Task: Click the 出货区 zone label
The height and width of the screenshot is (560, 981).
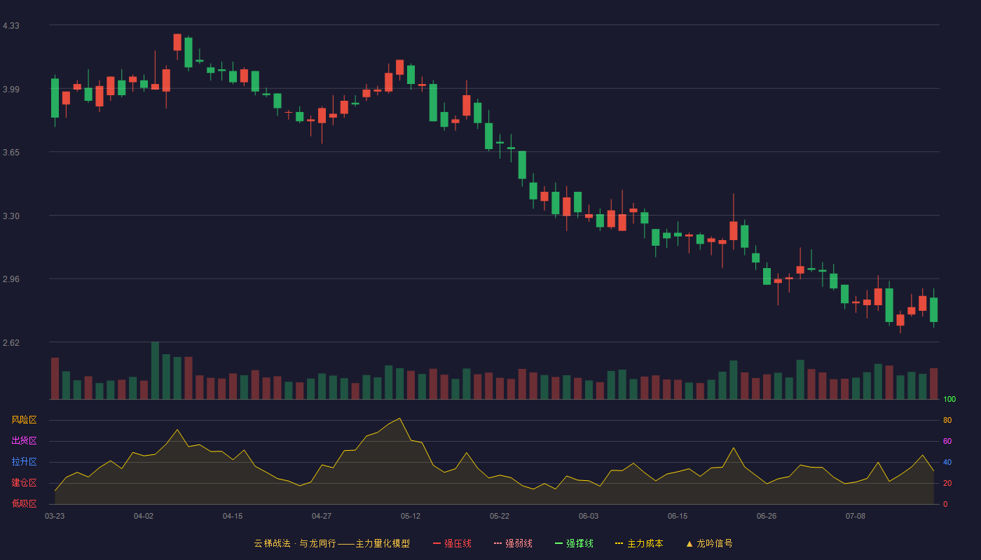Action: click(24, 441)
